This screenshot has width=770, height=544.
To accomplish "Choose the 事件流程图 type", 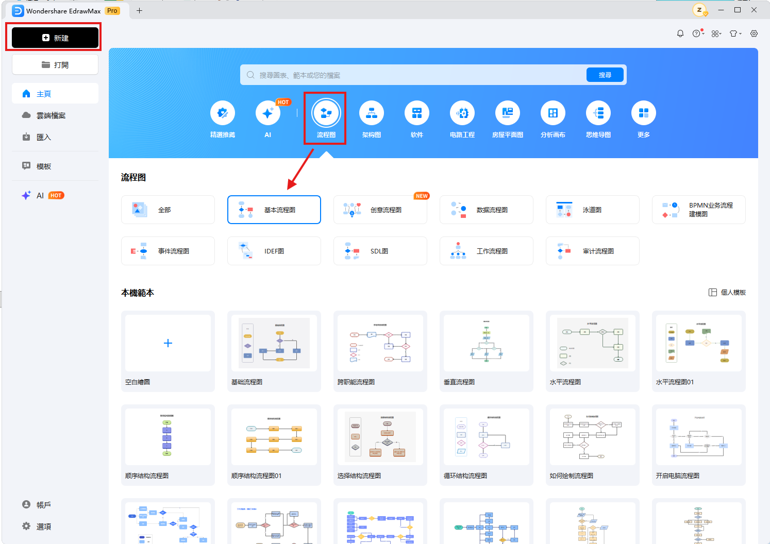I will [x=168, y=251].
